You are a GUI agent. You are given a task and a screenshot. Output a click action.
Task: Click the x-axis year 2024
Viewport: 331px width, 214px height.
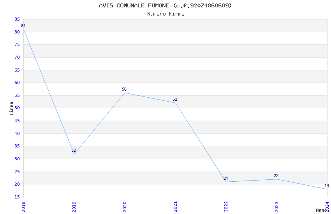tap(327, 207)
